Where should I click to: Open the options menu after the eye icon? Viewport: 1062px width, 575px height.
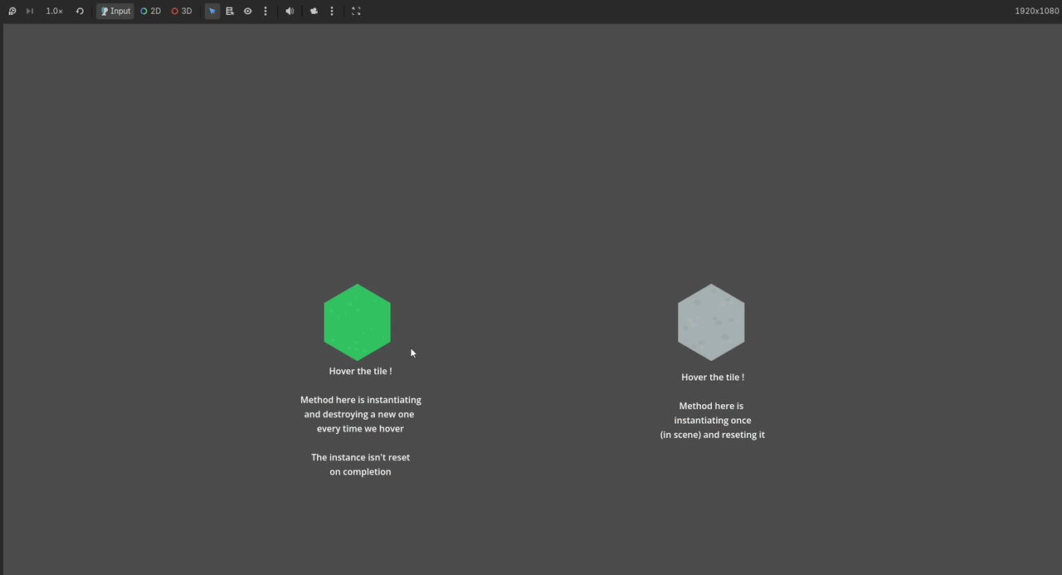pyautogui.click(x=265, y=11)
